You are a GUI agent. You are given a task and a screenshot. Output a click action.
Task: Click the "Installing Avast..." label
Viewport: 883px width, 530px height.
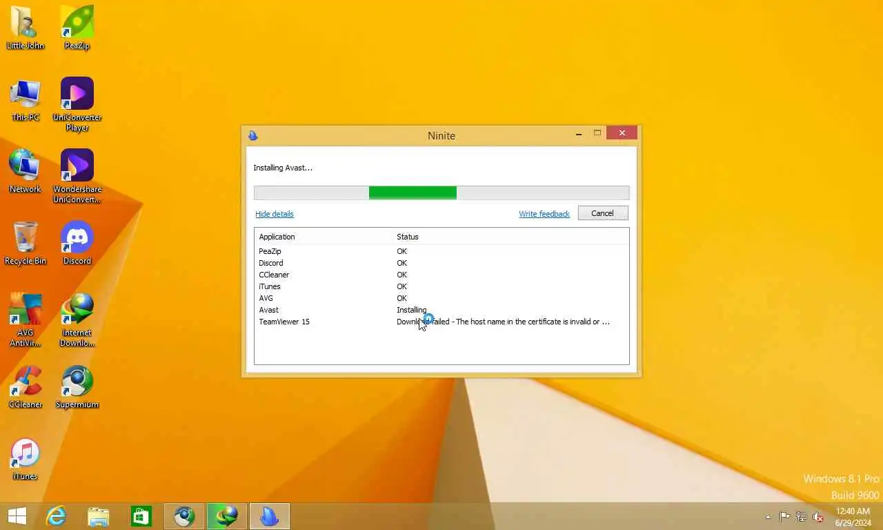point(283,168)
